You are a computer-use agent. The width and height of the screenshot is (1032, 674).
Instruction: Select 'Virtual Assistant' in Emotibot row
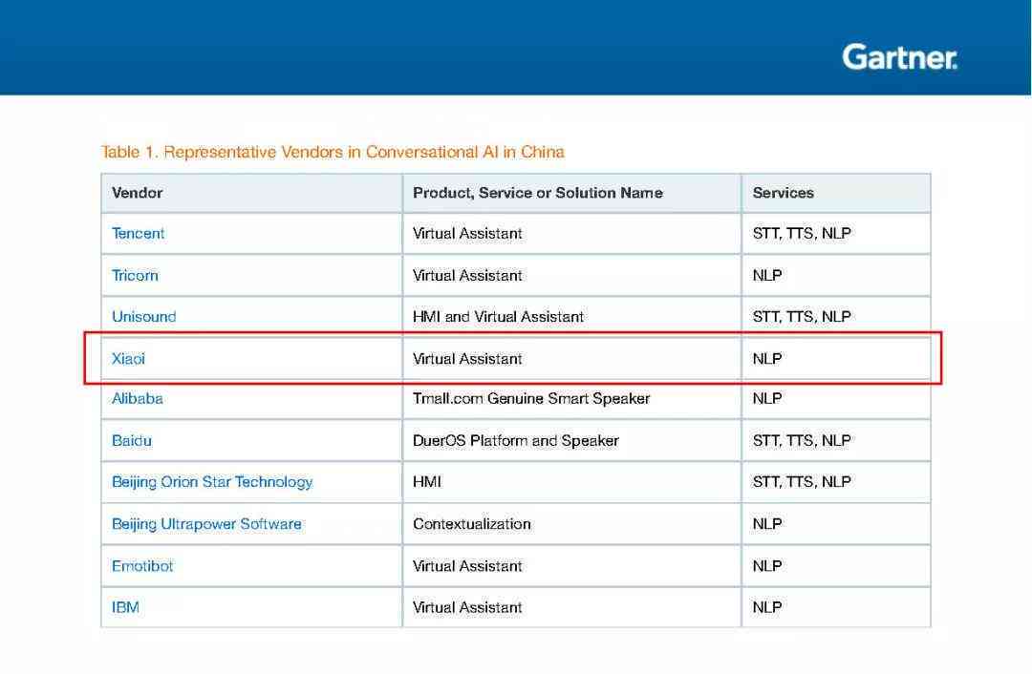(467, 566)
